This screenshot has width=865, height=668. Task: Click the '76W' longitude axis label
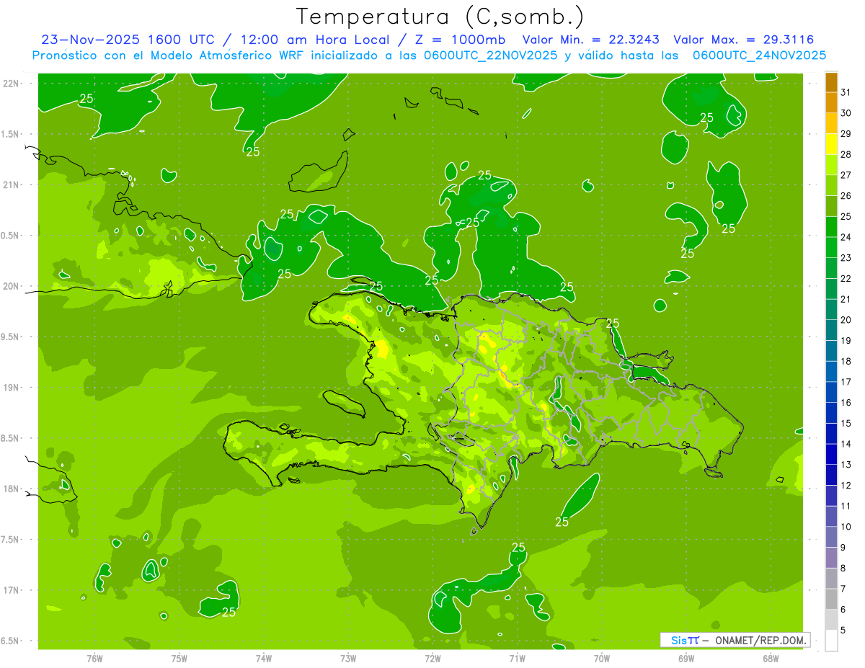(94, 658)
